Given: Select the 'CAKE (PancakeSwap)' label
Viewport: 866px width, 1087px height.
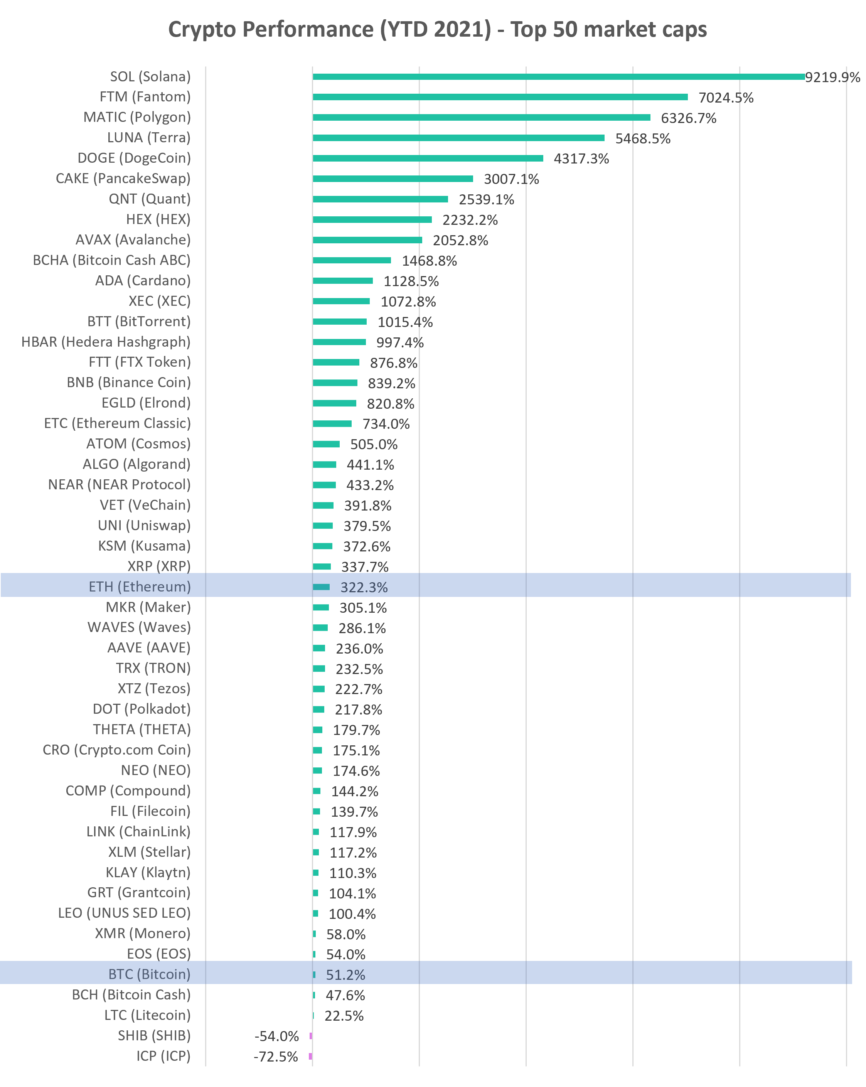Looking at the screenshot, I should coord(123,179).
